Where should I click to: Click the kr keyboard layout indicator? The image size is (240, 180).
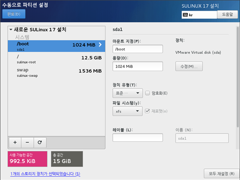199,15
